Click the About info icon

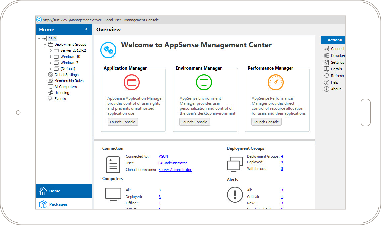pyautogui.click(x=326, y=89)
